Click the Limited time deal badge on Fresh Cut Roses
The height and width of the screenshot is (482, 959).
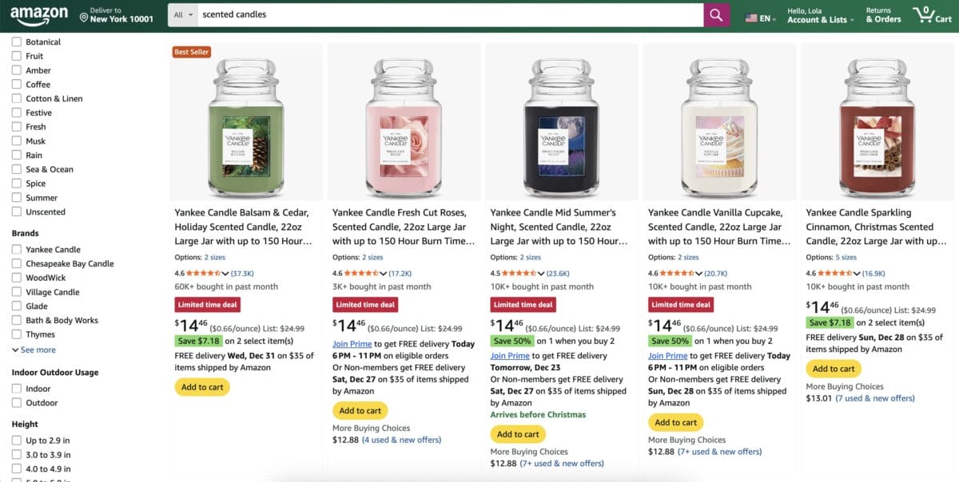(x=364, y=304)
